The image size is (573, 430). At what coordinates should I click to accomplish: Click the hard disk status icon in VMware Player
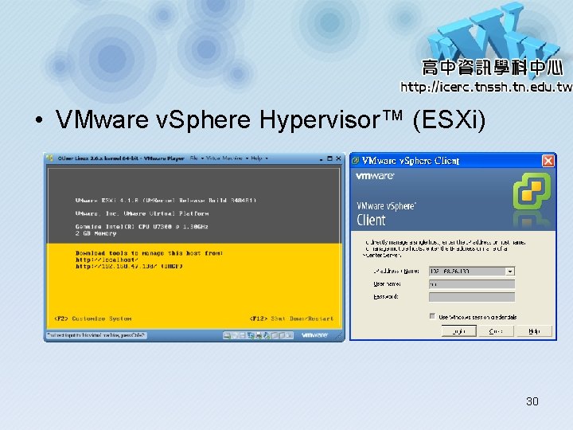227,335
